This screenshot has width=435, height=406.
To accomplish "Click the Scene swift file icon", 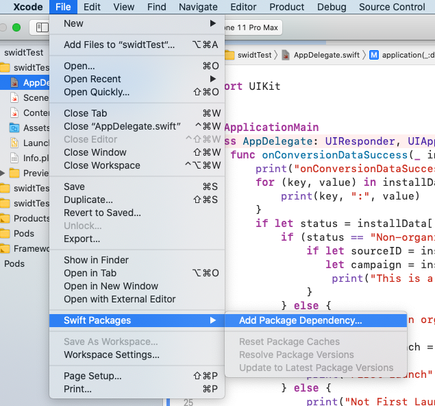I will tap(14, 97).
